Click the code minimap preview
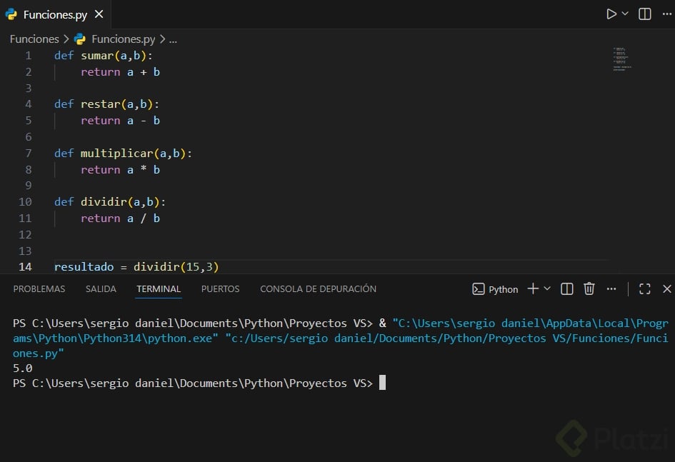Image resolution: width=675 pixels, height=462 pixels. tap(622, 59)
